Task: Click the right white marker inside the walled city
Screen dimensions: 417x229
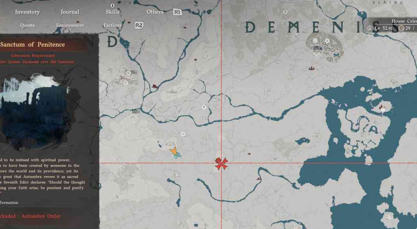Action: tap(327, 41)
